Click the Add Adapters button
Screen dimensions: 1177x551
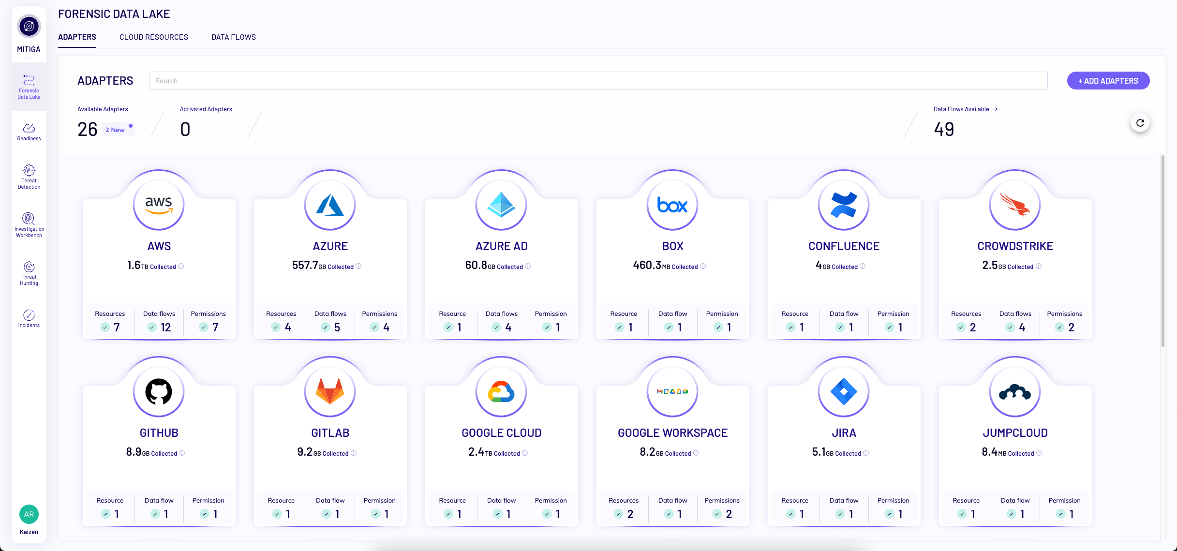[x=1108, y=81]
